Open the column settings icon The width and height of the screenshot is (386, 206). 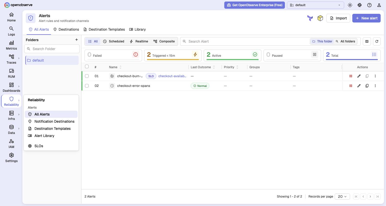367,41
